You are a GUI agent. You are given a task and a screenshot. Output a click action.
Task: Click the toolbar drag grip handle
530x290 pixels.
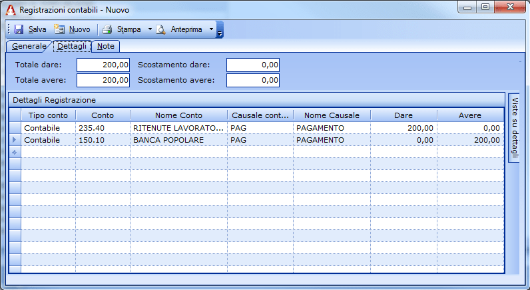click(9, 29)
